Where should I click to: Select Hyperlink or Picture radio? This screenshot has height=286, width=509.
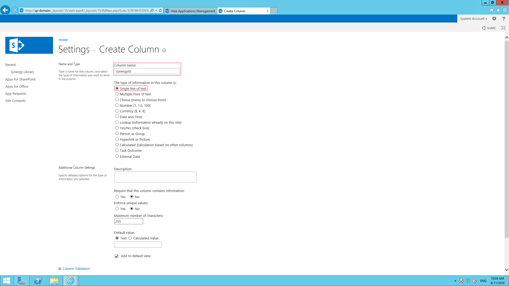[117, 139]
